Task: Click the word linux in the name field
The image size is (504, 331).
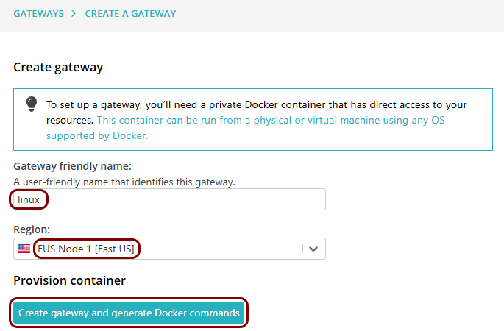Action: point(28,199)
